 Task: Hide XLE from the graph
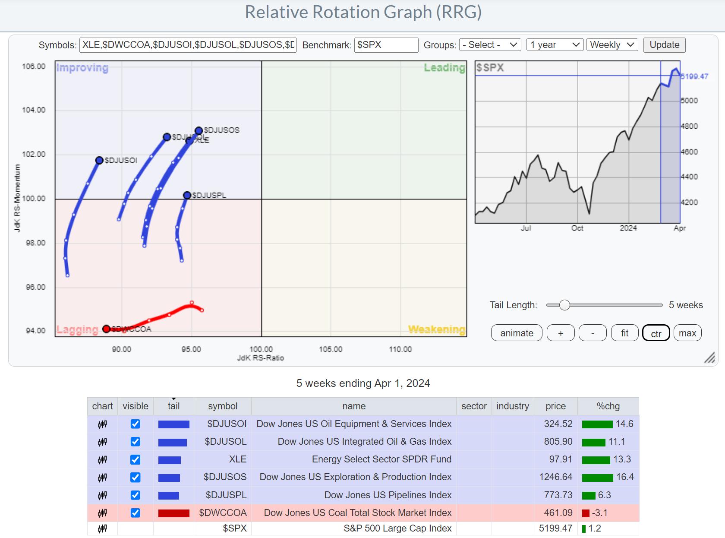[x=135, y=459]
